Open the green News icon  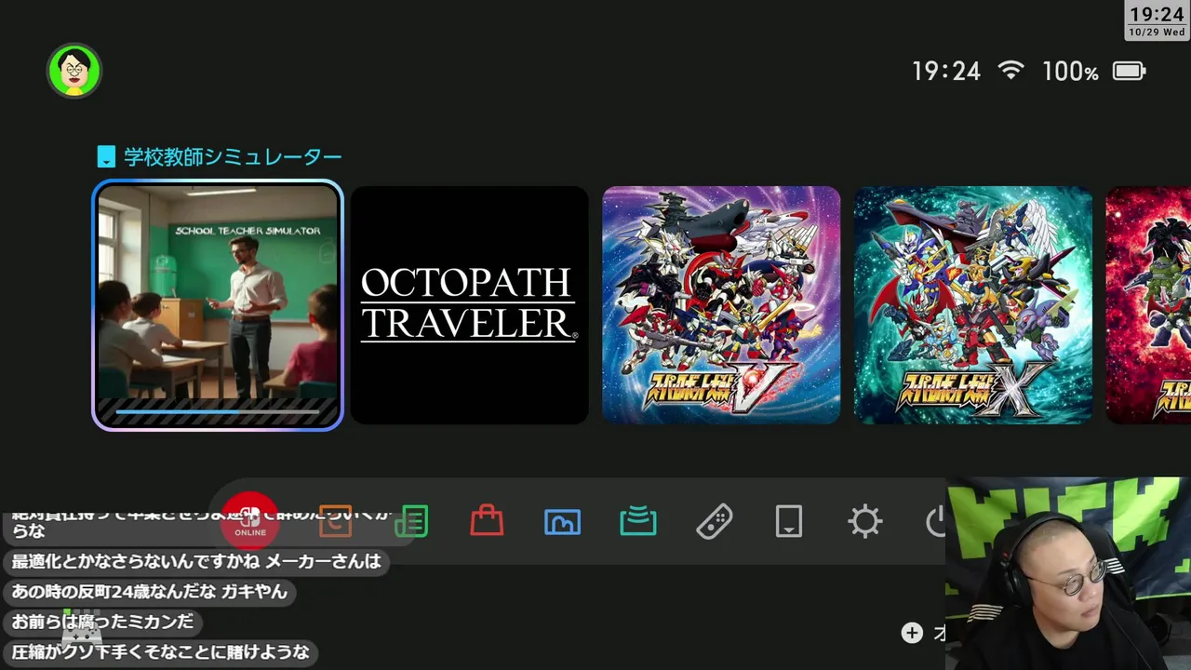(411, 521)
